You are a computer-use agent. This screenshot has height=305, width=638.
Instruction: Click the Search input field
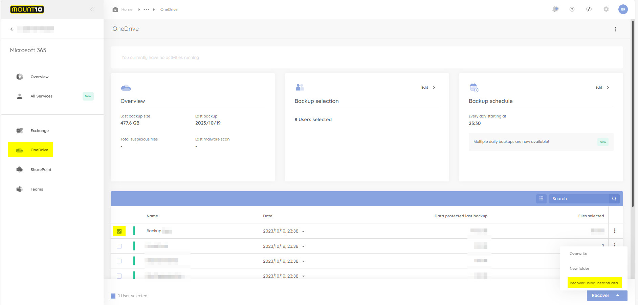point(579,199)
